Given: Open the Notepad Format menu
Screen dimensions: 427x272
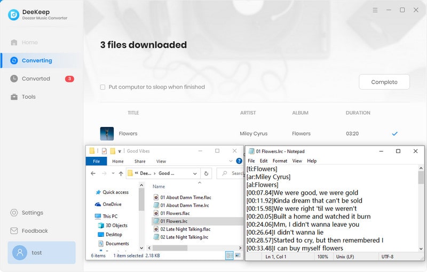Looking at the screenshot, I should coord(280,161).
